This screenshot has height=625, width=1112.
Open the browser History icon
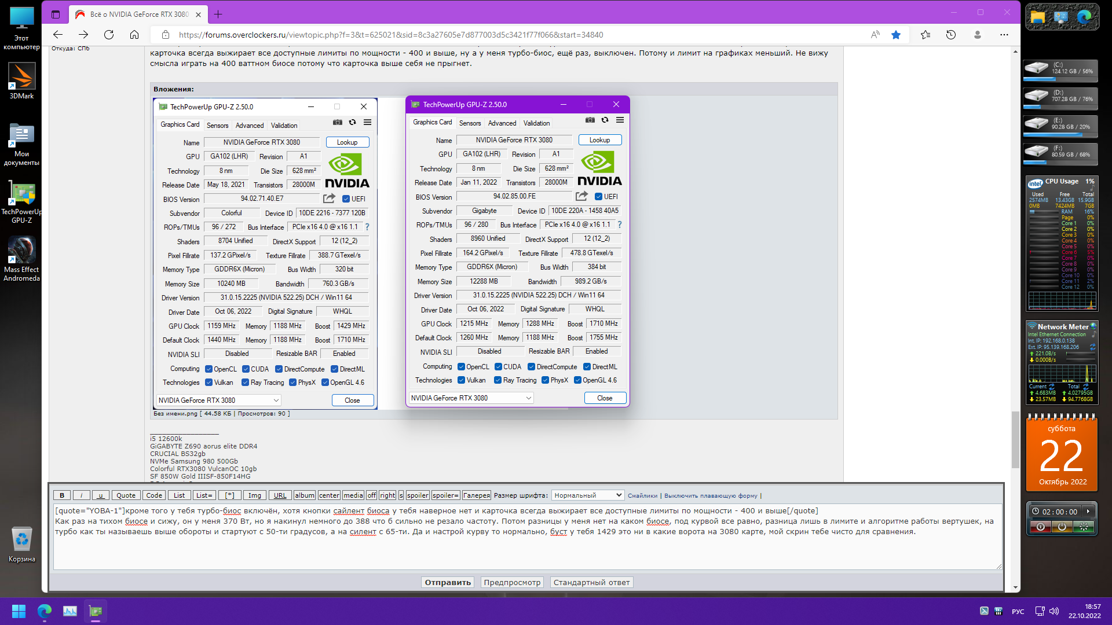(951, 35)
